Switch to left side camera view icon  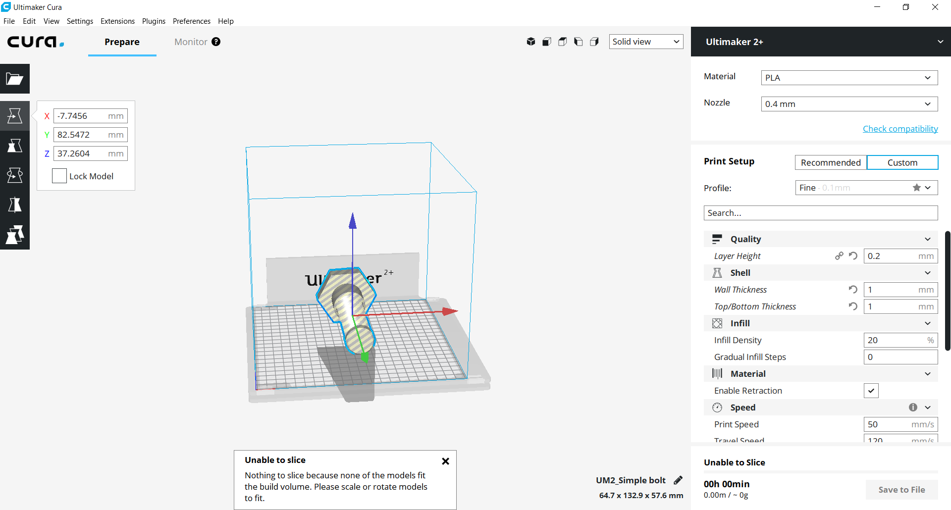pyautogui.click(x=579, y=42)
